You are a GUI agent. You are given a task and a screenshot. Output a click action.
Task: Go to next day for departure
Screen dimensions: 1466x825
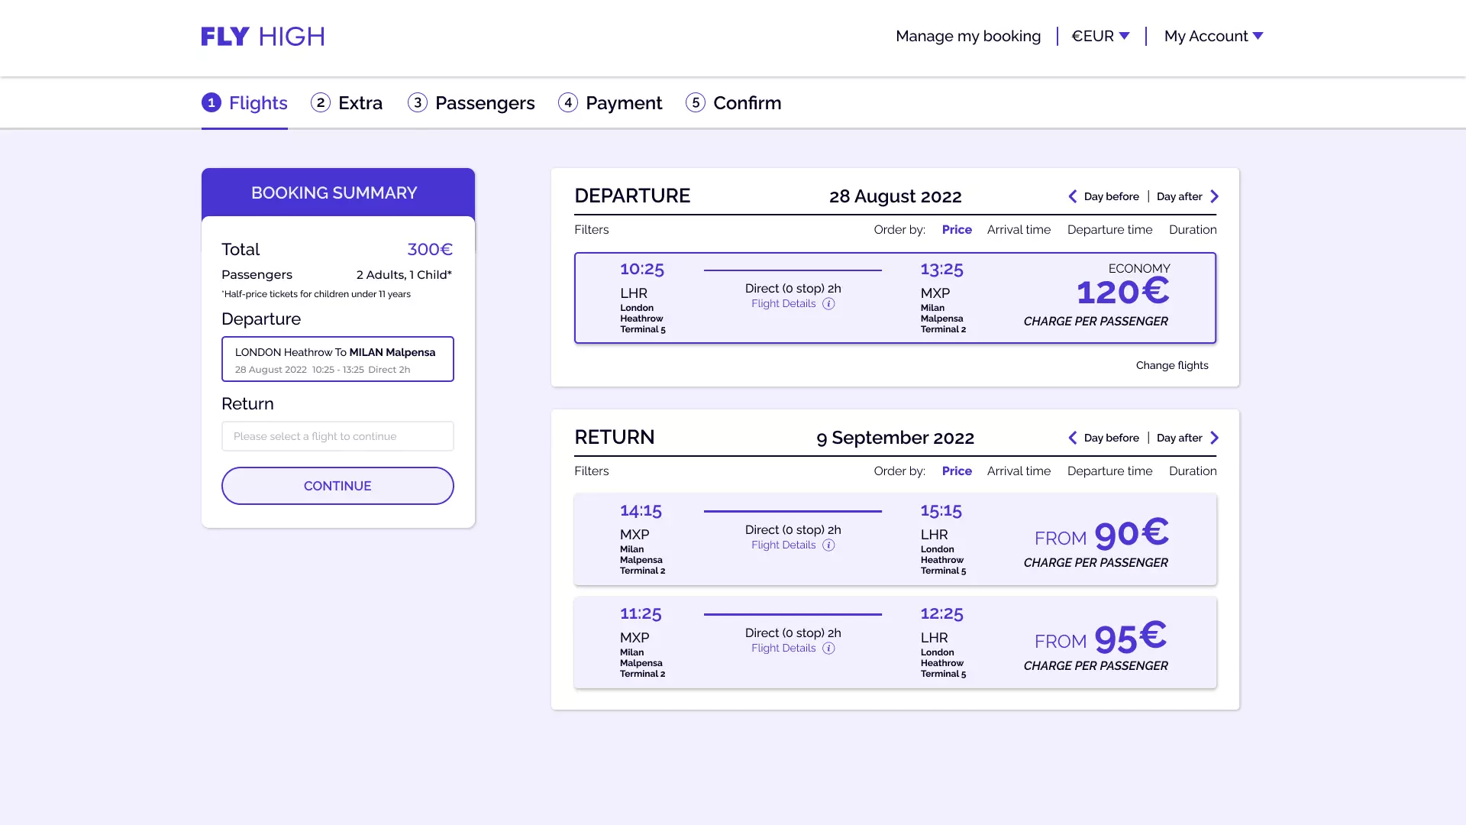[x=1214, y=196]
